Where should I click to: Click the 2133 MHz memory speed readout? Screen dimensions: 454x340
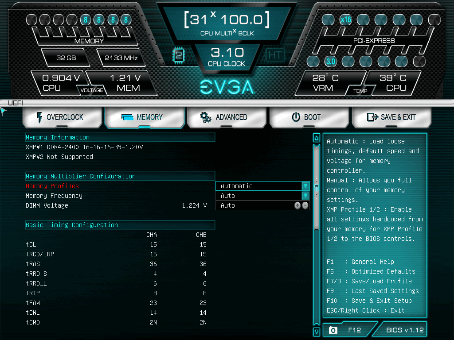click(121, 58)
